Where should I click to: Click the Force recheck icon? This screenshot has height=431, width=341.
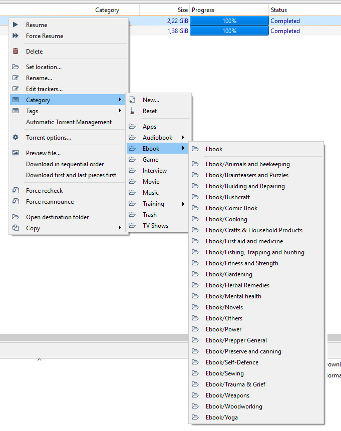click(x=16, y=190)
